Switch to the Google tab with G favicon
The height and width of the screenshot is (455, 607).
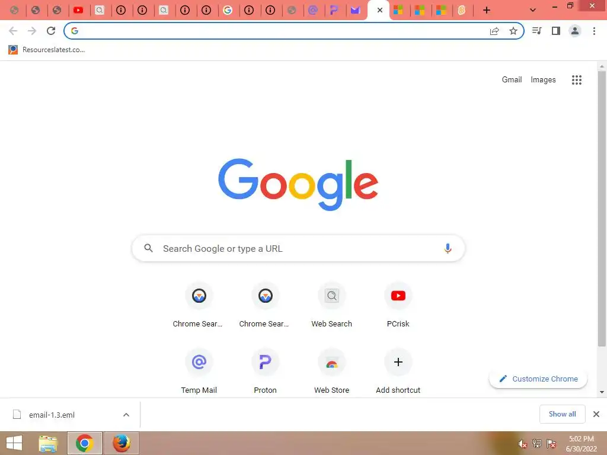[x=228, y=10]
